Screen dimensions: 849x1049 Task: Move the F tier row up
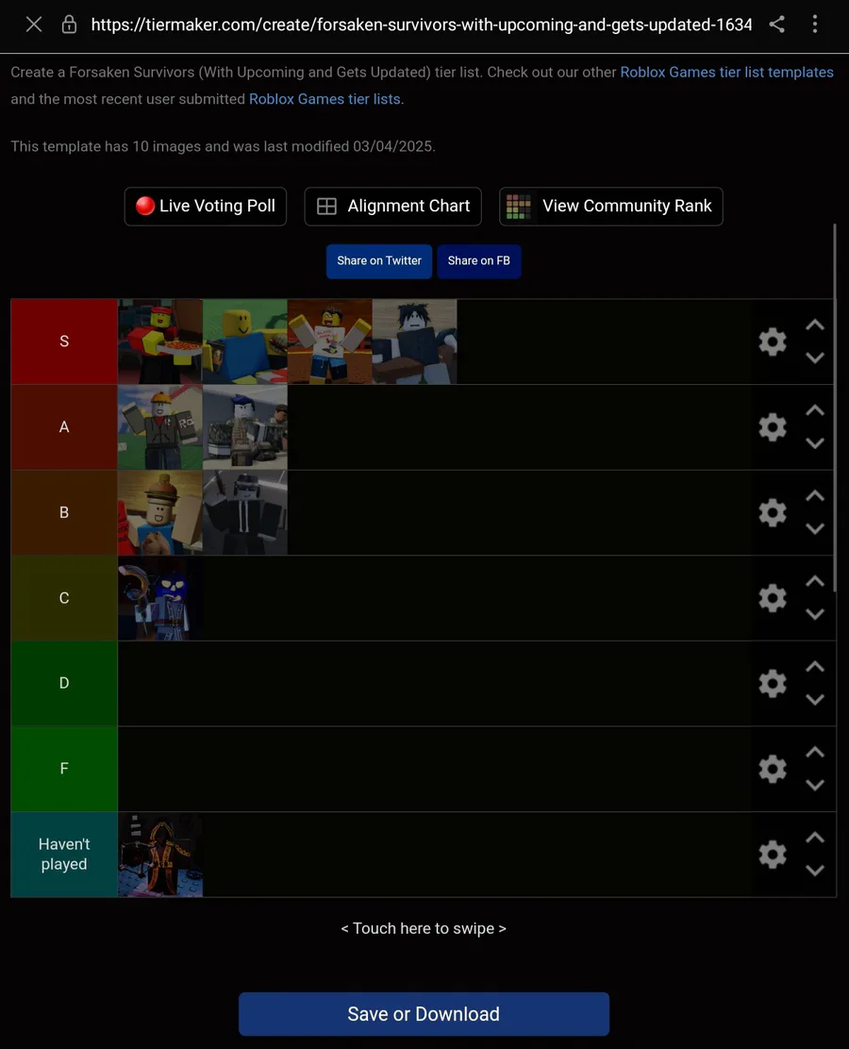tap(815, 752)
